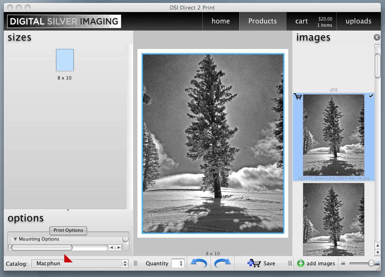
Task: Click the cart icon on selected thumbnail
Action: point(298,97)
